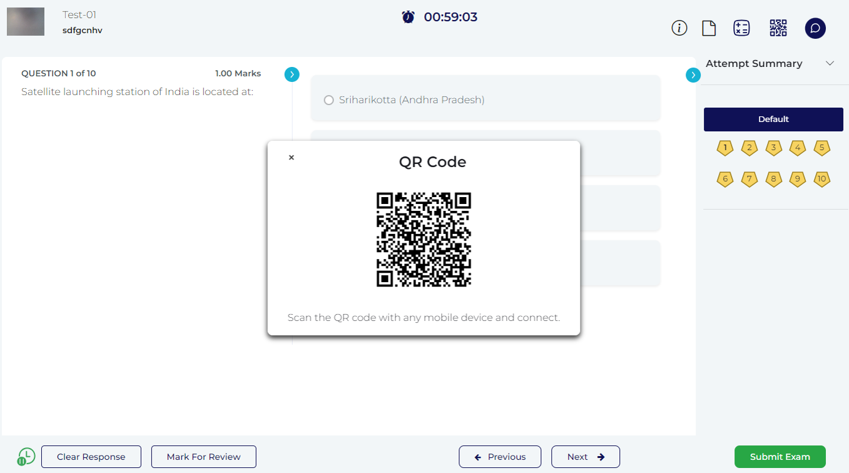Select the Sriharikotta (Andhra Pradesh) option
Screen dimensions: 849x473
486,99
